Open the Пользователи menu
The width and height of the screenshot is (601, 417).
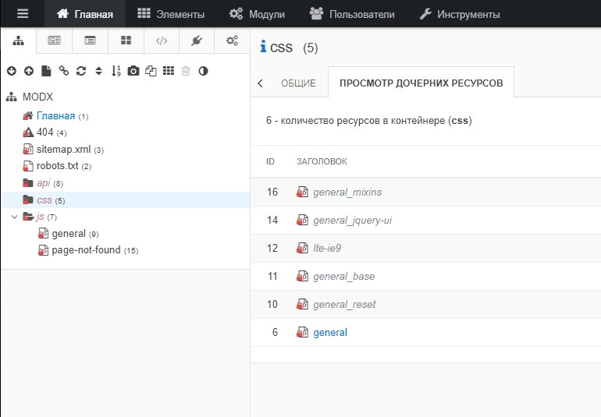[x=352, y=14]
